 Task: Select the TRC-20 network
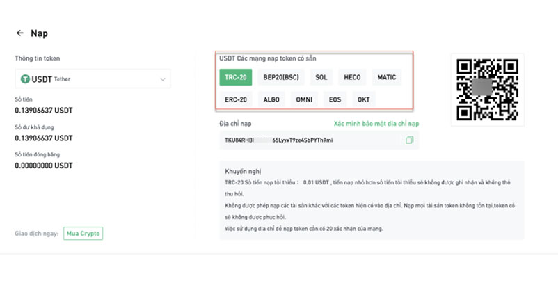[x=236, y=77]
